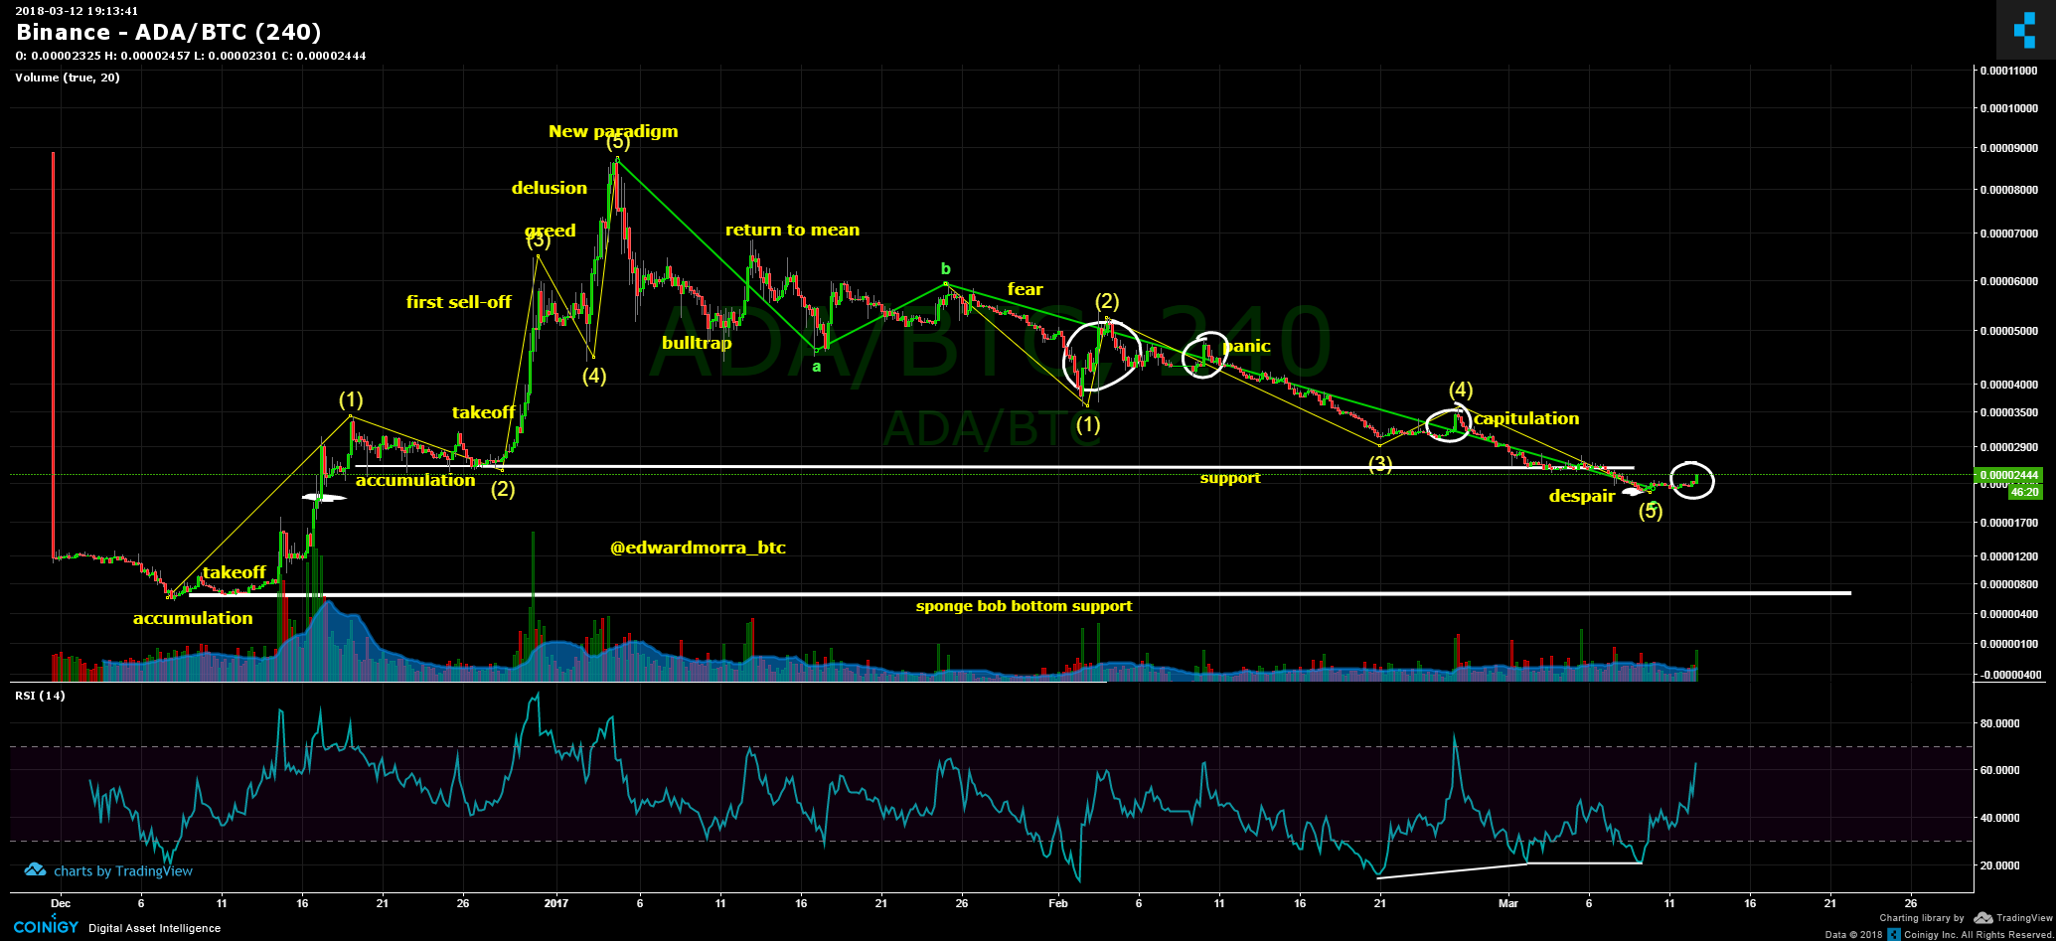Click the 'New paradigm' annotation
This screenshot has height=941, width=2056.
[x=613, y=131]
